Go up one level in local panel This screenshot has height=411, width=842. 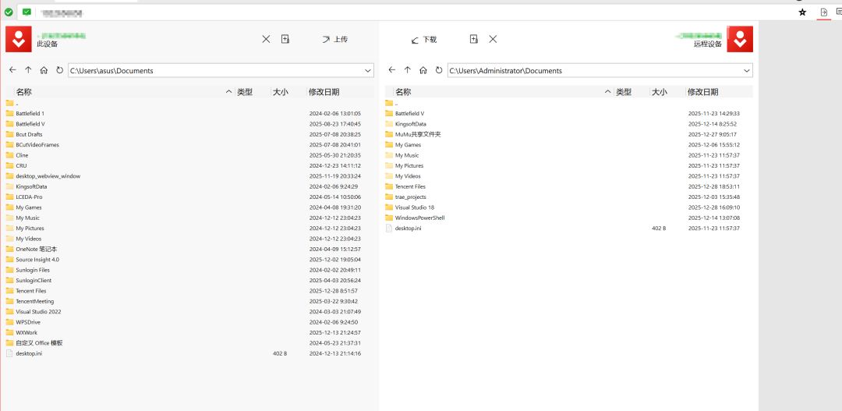(x=29, y=70)
